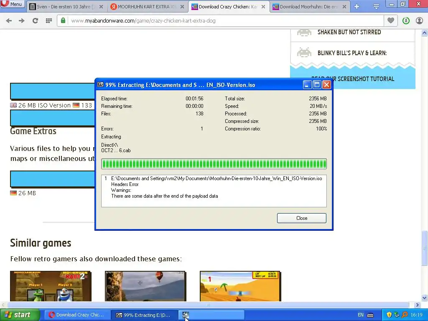Click the Total size value 2356 MB
The height and width of the screenshot is (321, 428).
[x=318, y=99]
